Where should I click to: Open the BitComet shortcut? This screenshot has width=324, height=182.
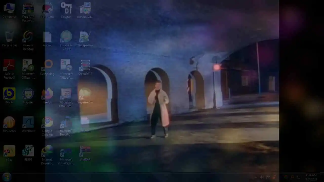coord(9,125)
